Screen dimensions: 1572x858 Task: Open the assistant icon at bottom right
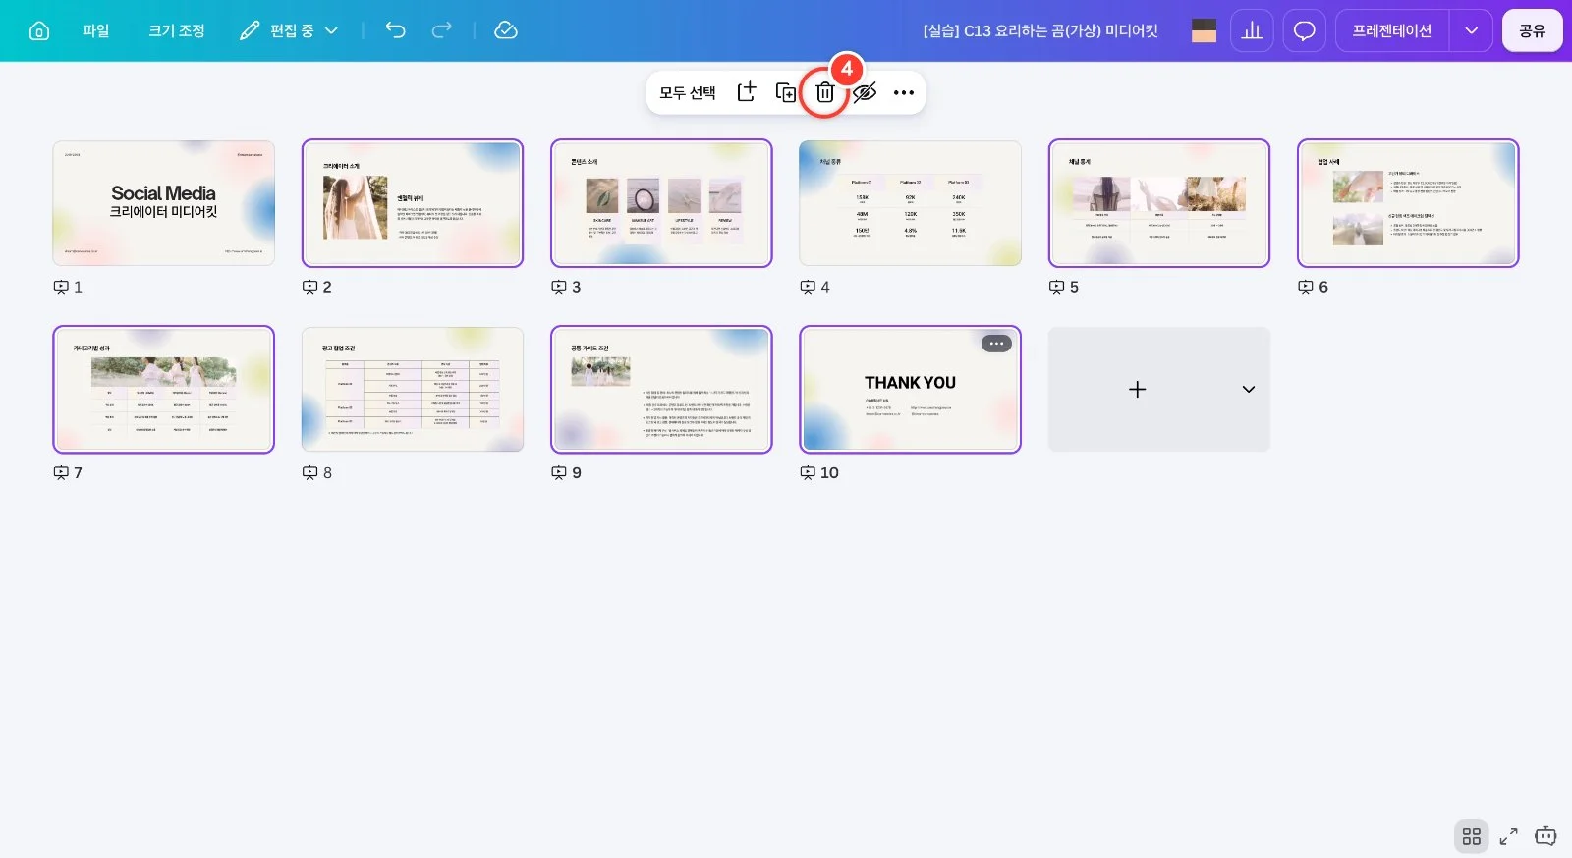tap(1545, 835)
